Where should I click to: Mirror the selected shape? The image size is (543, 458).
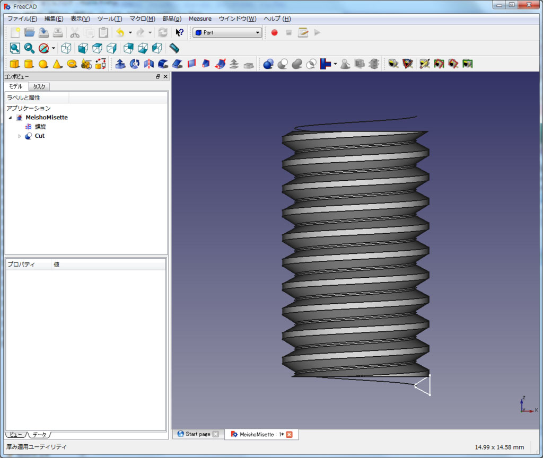point(148,64)
